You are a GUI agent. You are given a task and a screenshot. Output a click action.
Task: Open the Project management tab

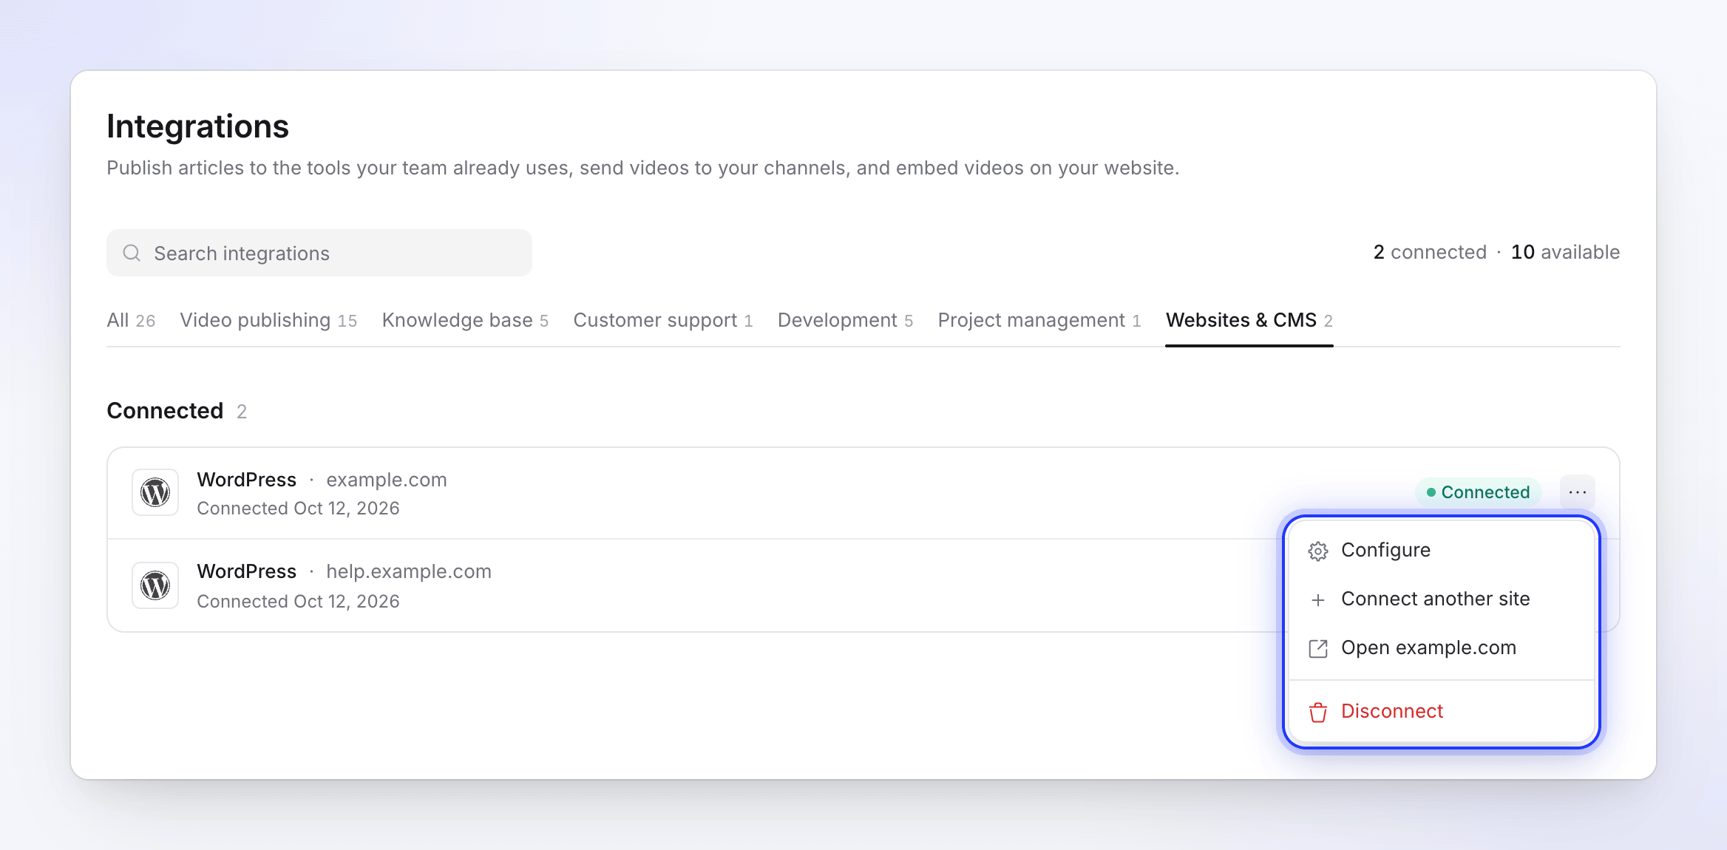pyautogui.click(x=1039, y=320)
